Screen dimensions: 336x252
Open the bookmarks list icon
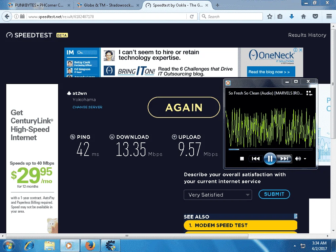click(280, 16)
